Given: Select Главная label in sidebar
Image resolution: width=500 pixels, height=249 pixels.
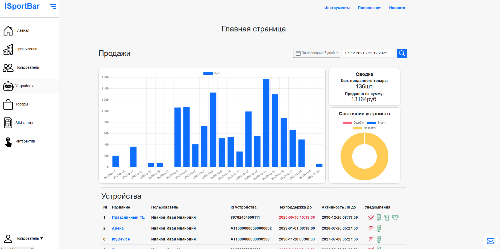Looking at the screenshot, I should [22, 30].
